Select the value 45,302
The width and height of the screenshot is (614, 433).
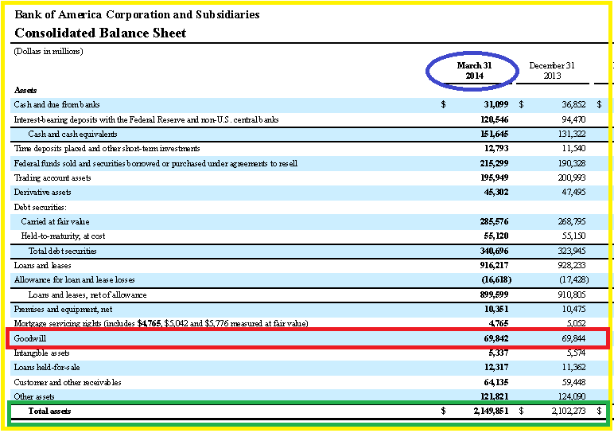[x=496, y=193]
